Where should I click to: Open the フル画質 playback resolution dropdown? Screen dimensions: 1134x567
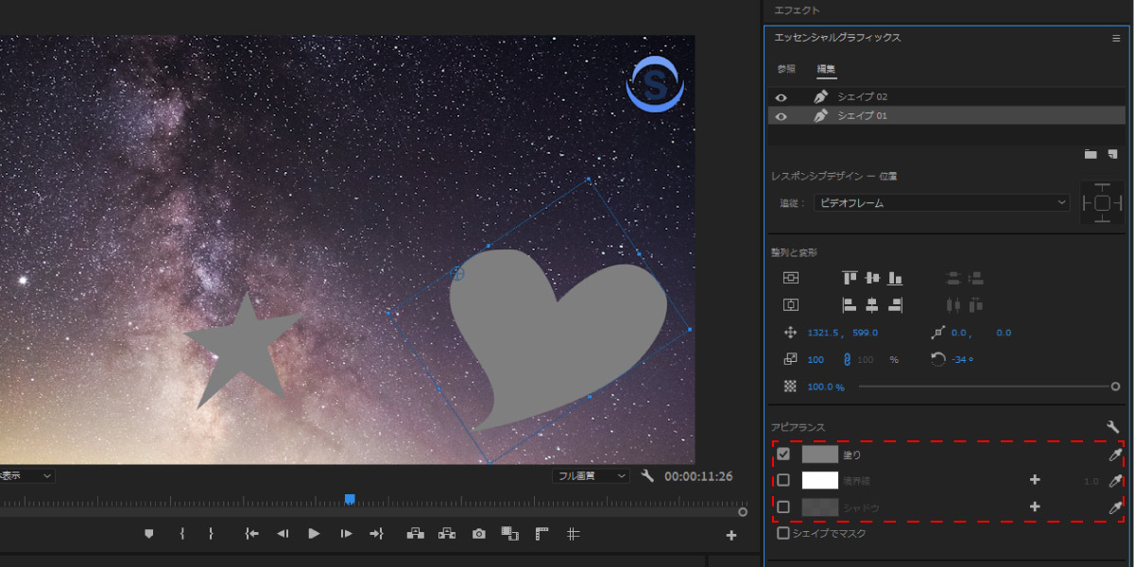592,476
